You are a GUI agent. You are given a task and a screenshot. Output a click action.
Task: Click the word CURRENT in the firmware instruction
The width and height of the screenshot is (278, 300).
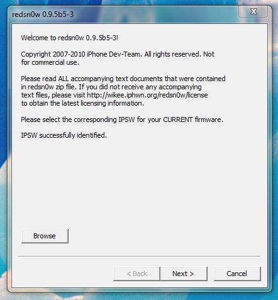[178, 119]
